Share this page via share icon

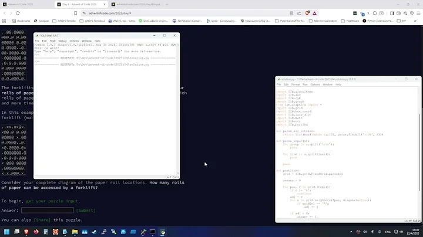[299, 13]
